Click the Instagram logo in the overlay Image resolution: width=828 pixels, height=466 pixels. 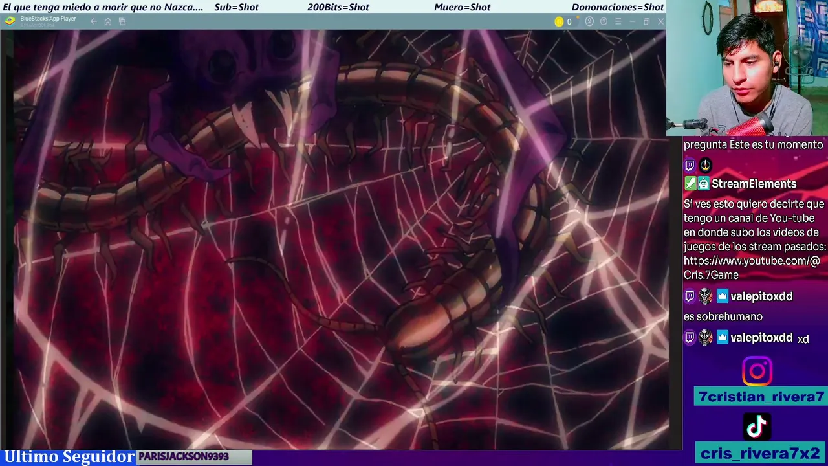pyautogui.click(x=757, y=372)
